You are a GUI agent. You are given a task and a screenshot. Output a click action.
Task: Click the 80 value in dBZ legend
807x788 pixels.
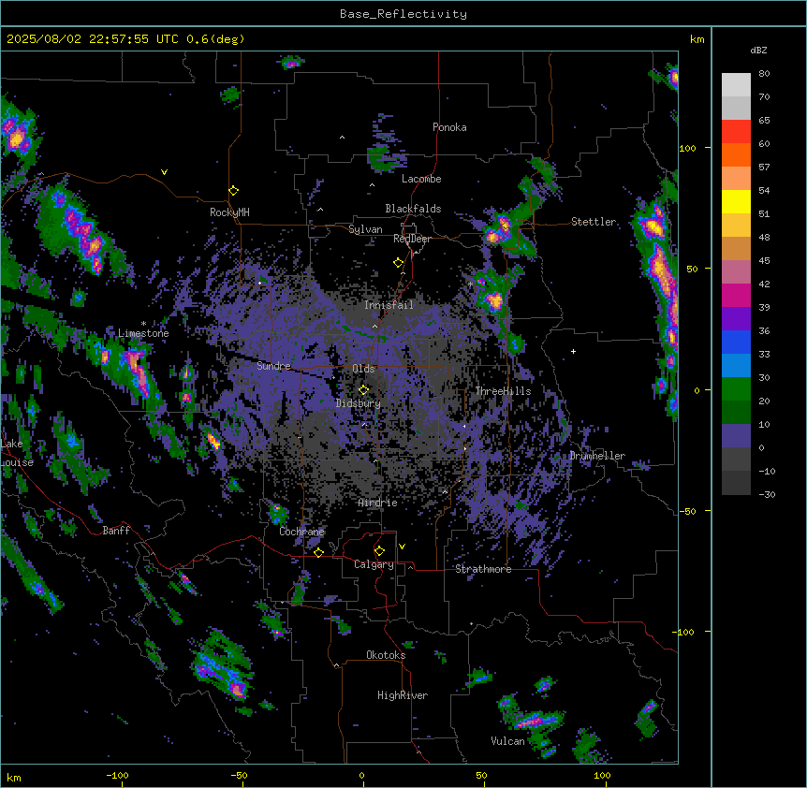tap(764, 74)
